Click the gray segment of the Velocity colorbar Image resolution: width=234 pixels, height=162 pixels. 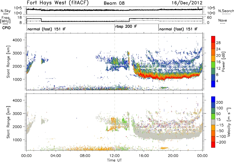tap(213, 122)
